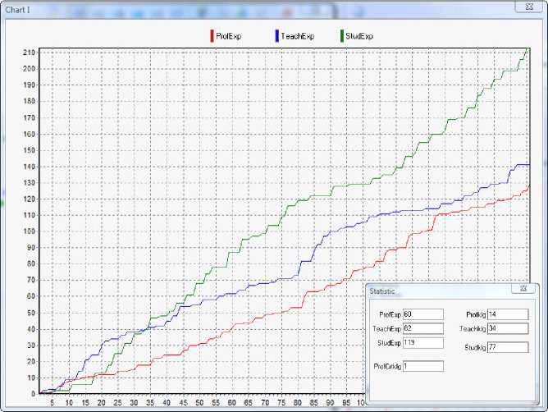
Task: Click the 100 label on the vertical axis
Action: 29,231
